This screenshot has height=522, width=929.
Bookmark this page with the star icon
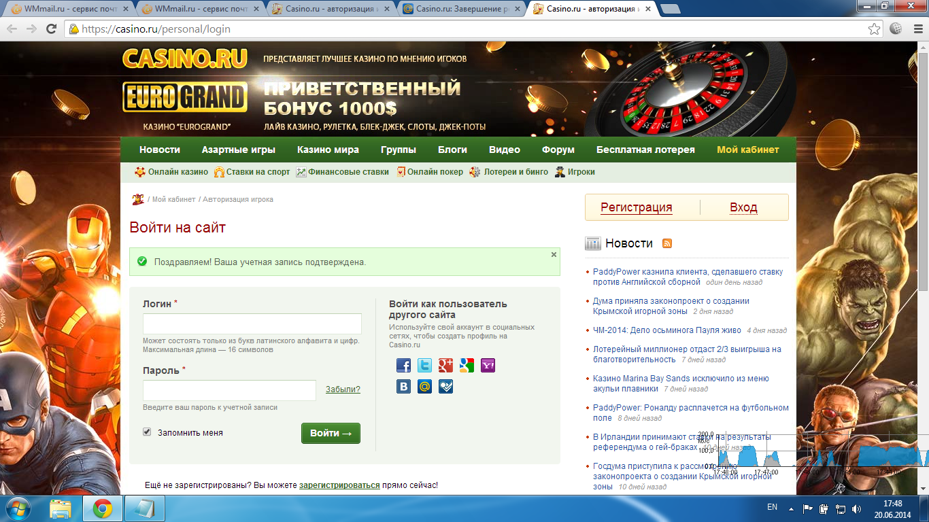[875, 29]
